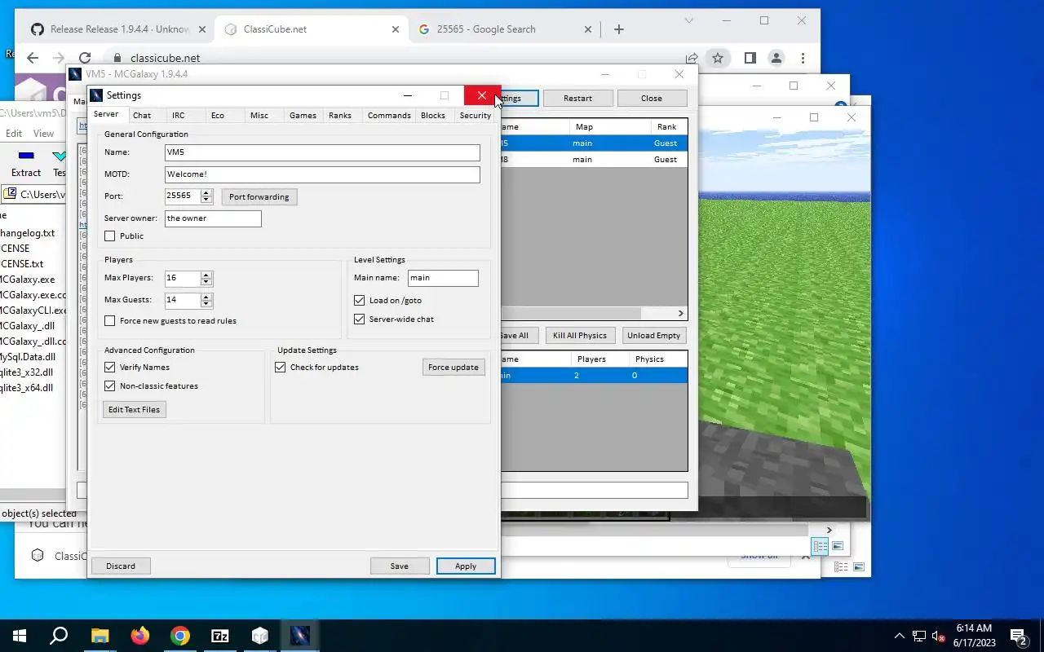Open the Chrome profile icon

[x=776, y=58]
